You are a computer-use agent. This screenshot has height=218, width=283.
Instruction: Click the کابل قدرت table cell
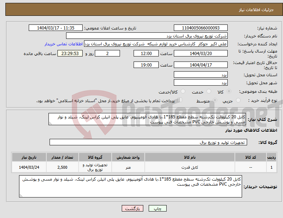pos(190,167)
